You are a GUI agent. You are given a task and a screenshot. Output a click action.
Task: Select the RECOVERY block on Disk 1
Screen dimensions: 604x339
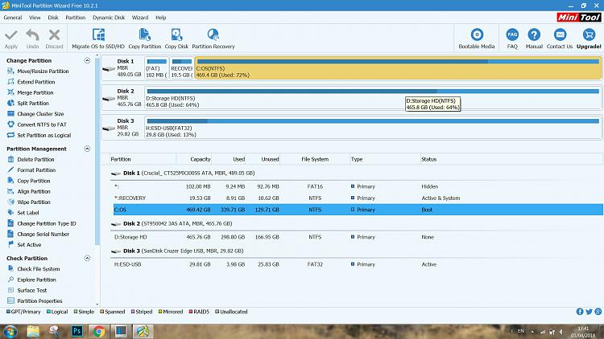[181, 68]
